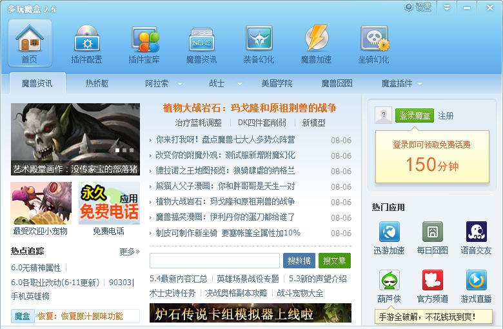Open 6.0各职业改动(6-11更新) link
Image resolution: width=503 pixels, height=329 pixels.
click(x=55, y=283)
